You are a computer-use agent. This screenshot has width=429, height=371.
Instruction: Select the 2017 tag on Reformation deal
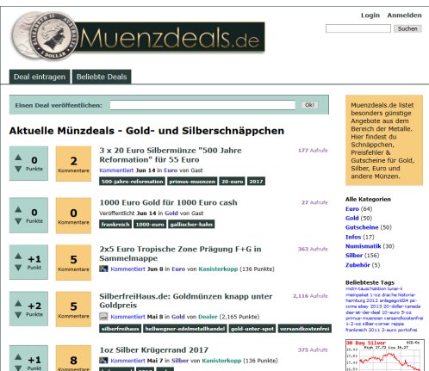256,182
